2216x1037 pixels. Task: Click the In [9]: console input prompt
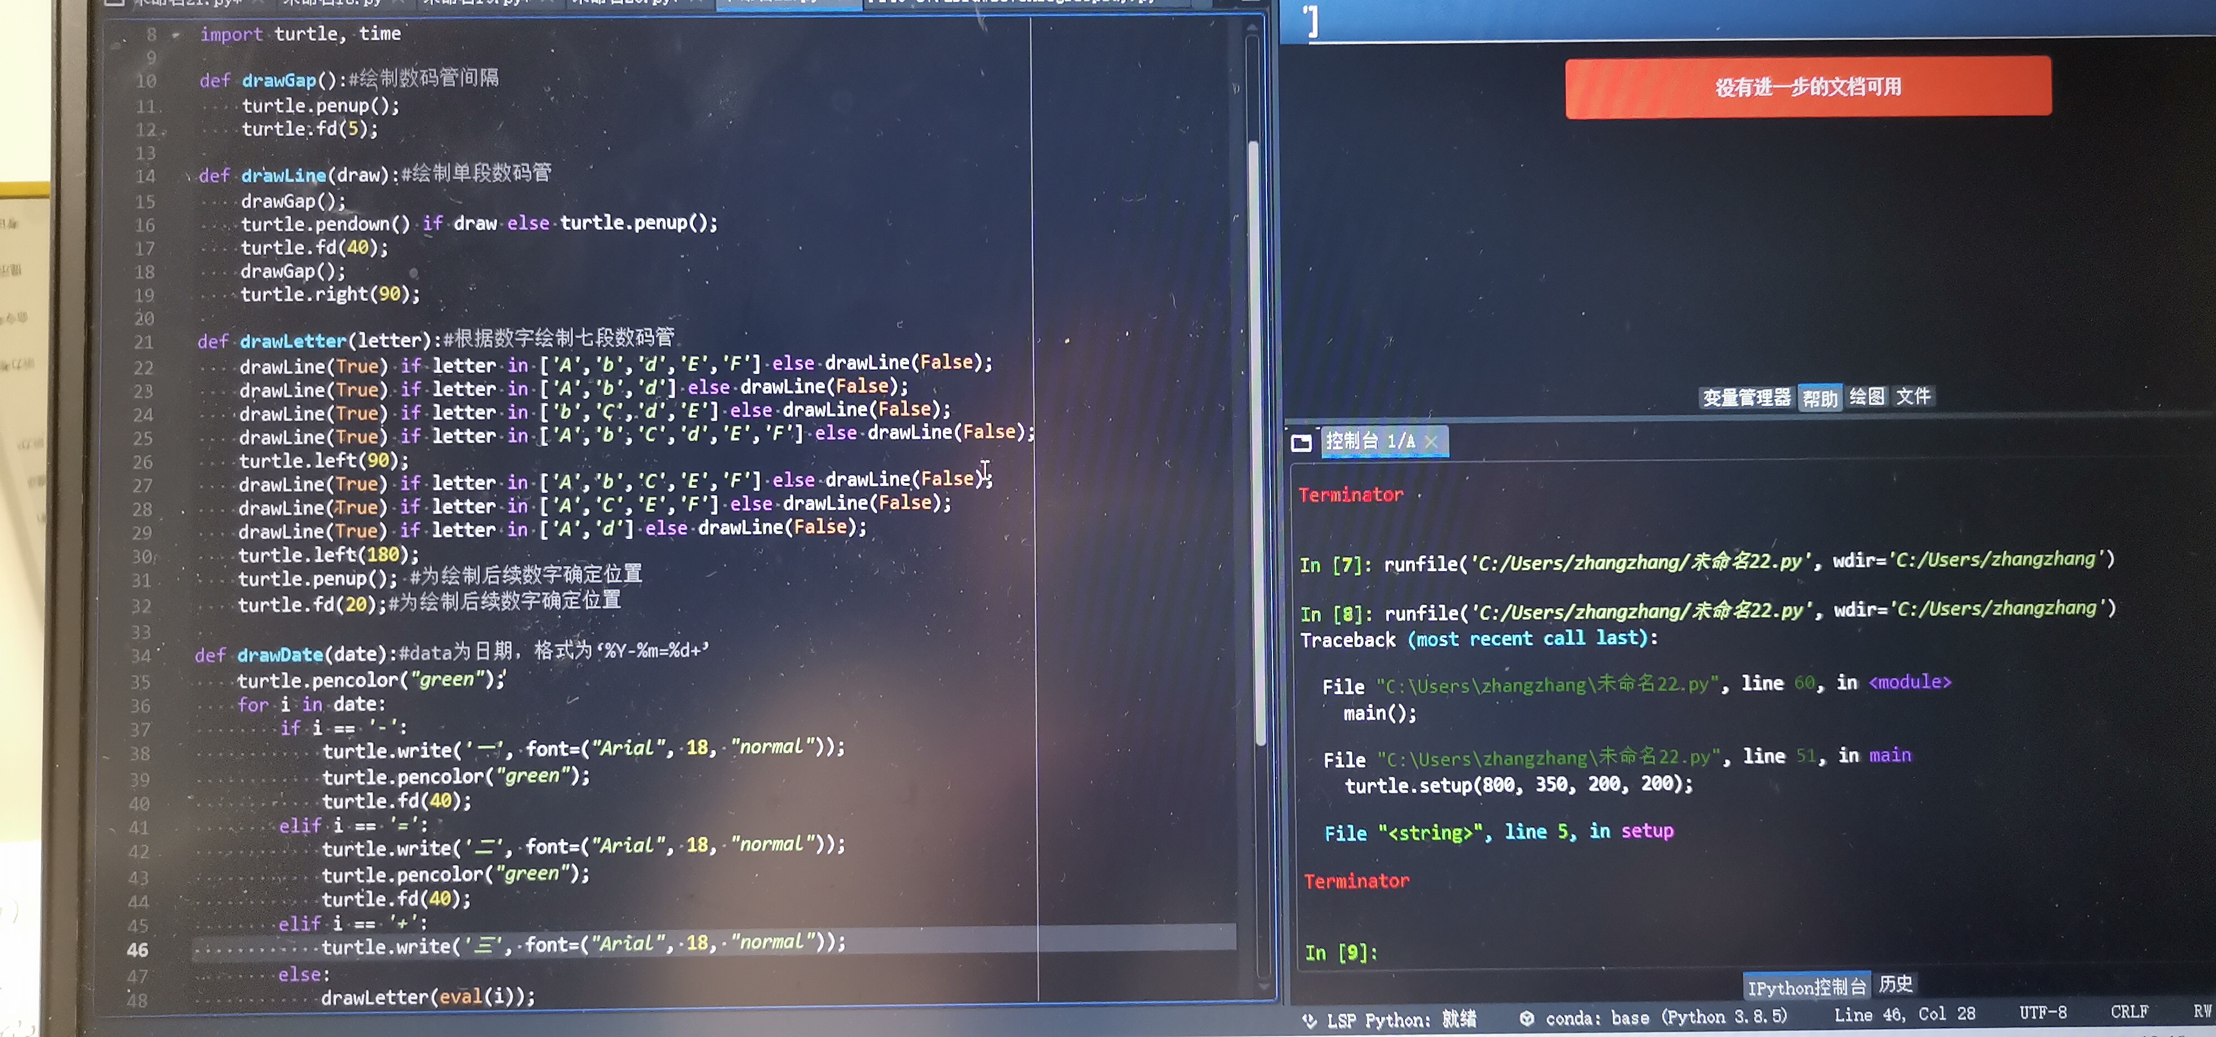1340,952
